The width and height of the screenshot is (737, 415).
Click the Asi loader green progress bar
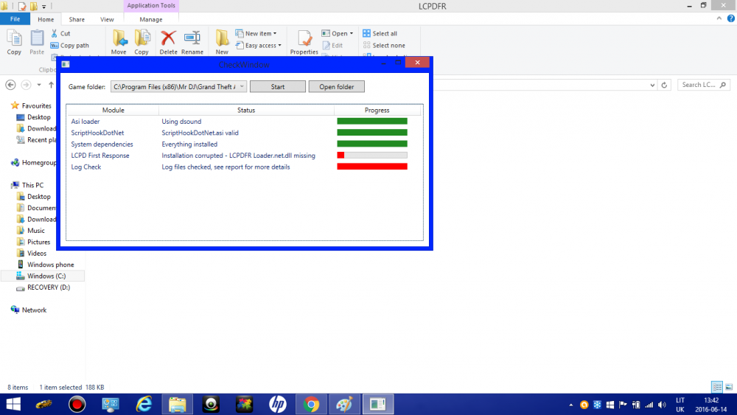pyautogui.click(x=372, y=122)
